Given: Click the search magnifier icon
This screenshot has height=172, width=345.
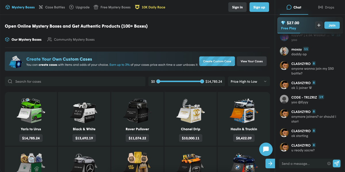Looking at the screenshot, I should point(10,82).
